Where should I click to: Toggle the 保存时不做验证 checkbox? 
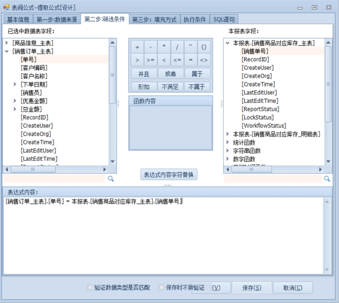coord(161,287)
